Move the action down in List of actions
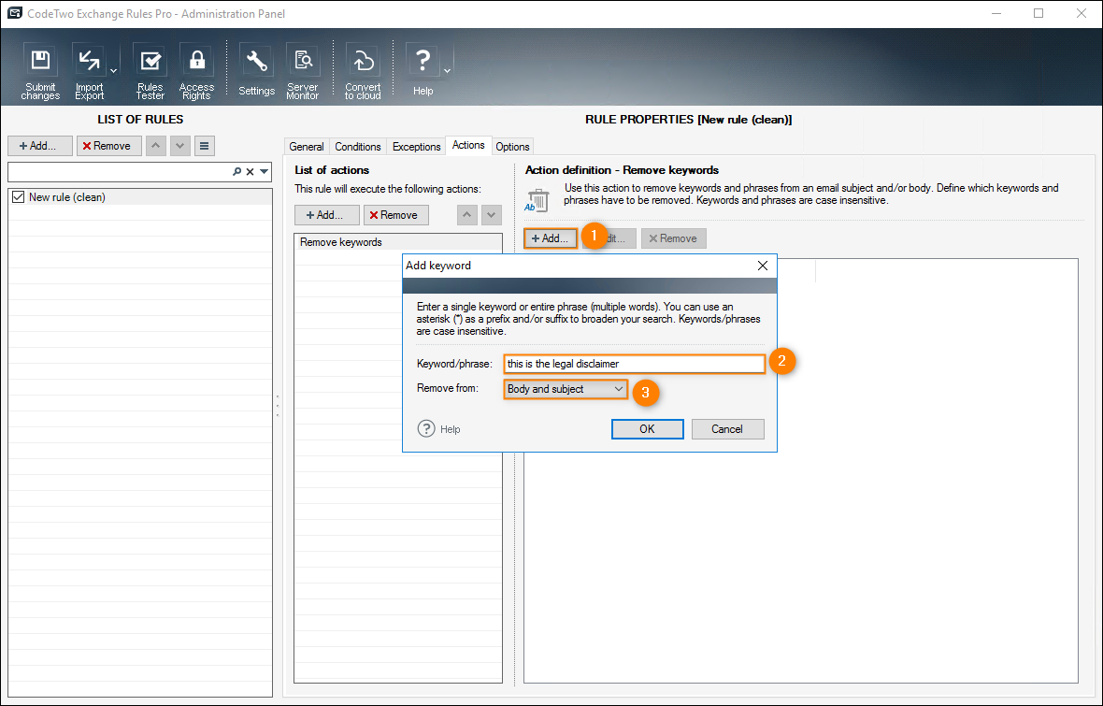This screenshot has height=706, width=1103. tap(491, 215)
